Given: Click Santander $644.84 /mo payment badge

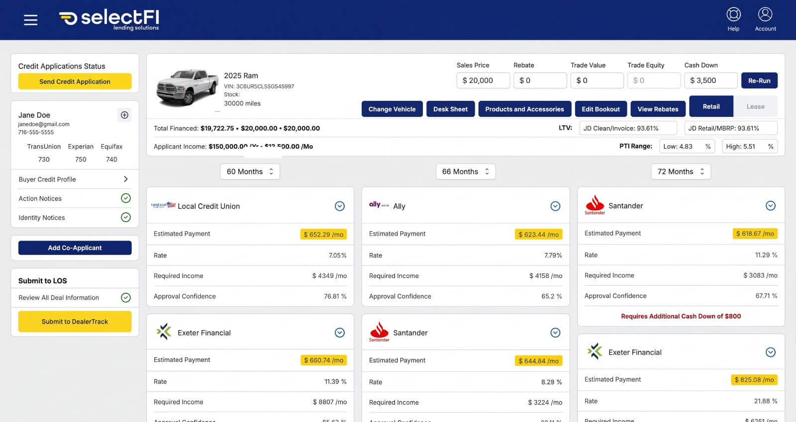Looking at the screenshot, I should [539, 361].
